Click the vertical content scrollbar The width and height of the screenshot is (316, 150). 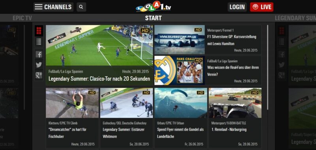click(x=268, y=67)
